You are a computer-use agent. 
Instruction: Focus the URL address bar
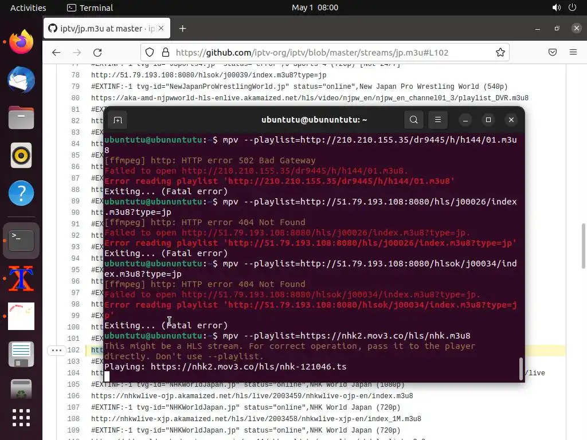324,52
